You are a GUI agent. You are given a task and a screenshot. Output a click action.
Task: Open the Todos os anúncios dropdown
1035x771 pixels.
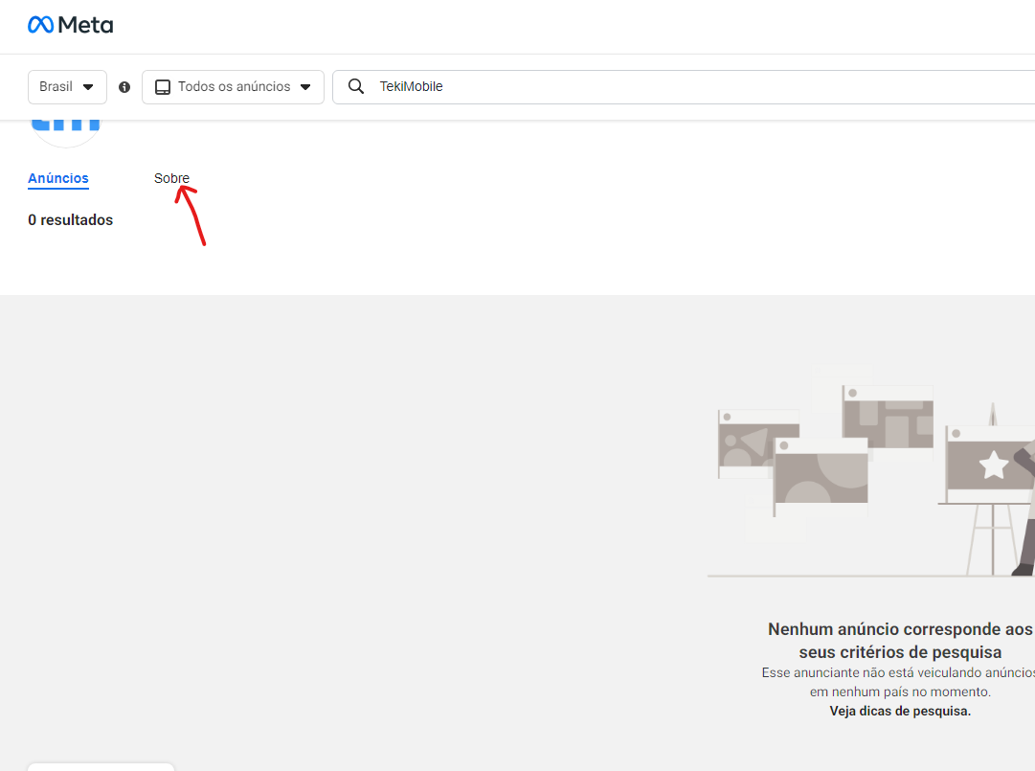coord(233,86)
